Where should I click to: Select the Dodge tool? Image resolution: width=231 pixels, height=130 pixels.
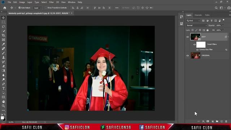3,79
